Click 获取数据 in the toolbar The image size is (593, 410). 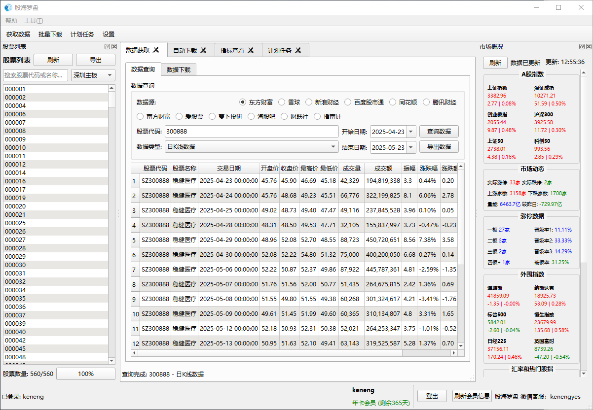coord(18,34)
